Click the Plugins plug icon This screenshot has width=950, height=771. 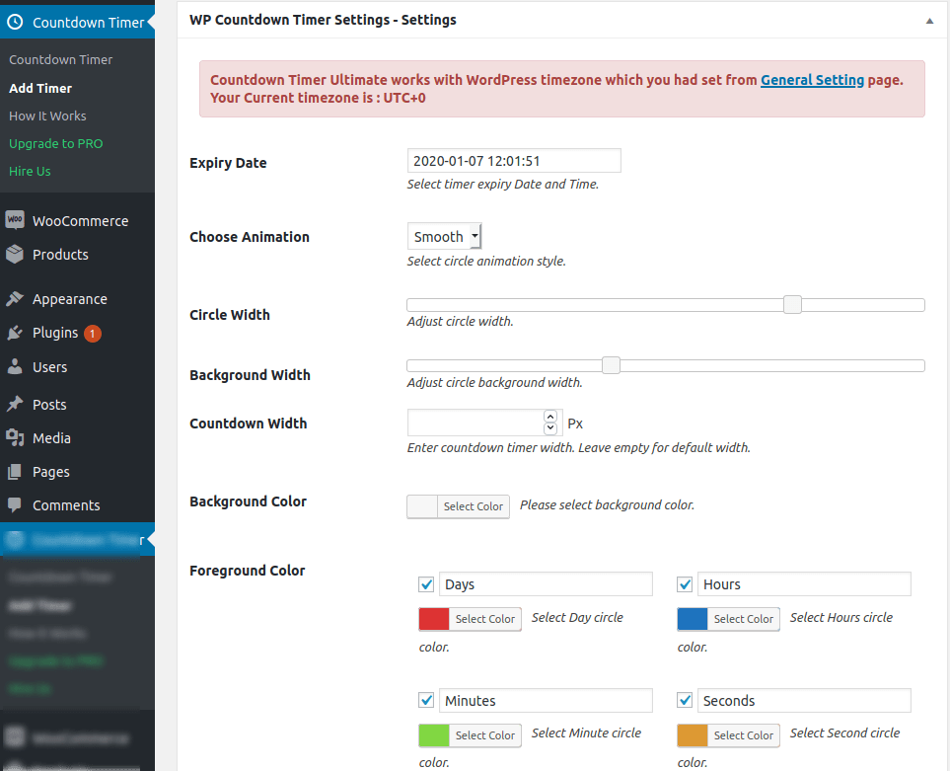point(14,333)
